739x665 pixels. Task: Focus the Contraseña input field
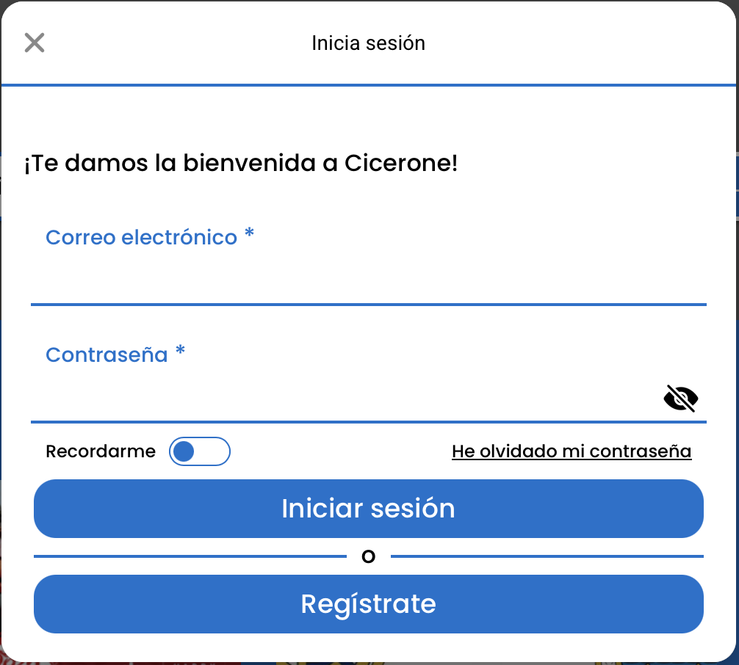point(345,399)
